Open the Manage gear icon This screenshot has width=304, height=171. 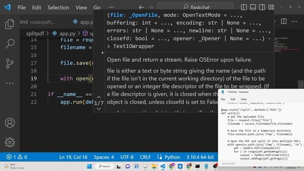coord(9,142)
